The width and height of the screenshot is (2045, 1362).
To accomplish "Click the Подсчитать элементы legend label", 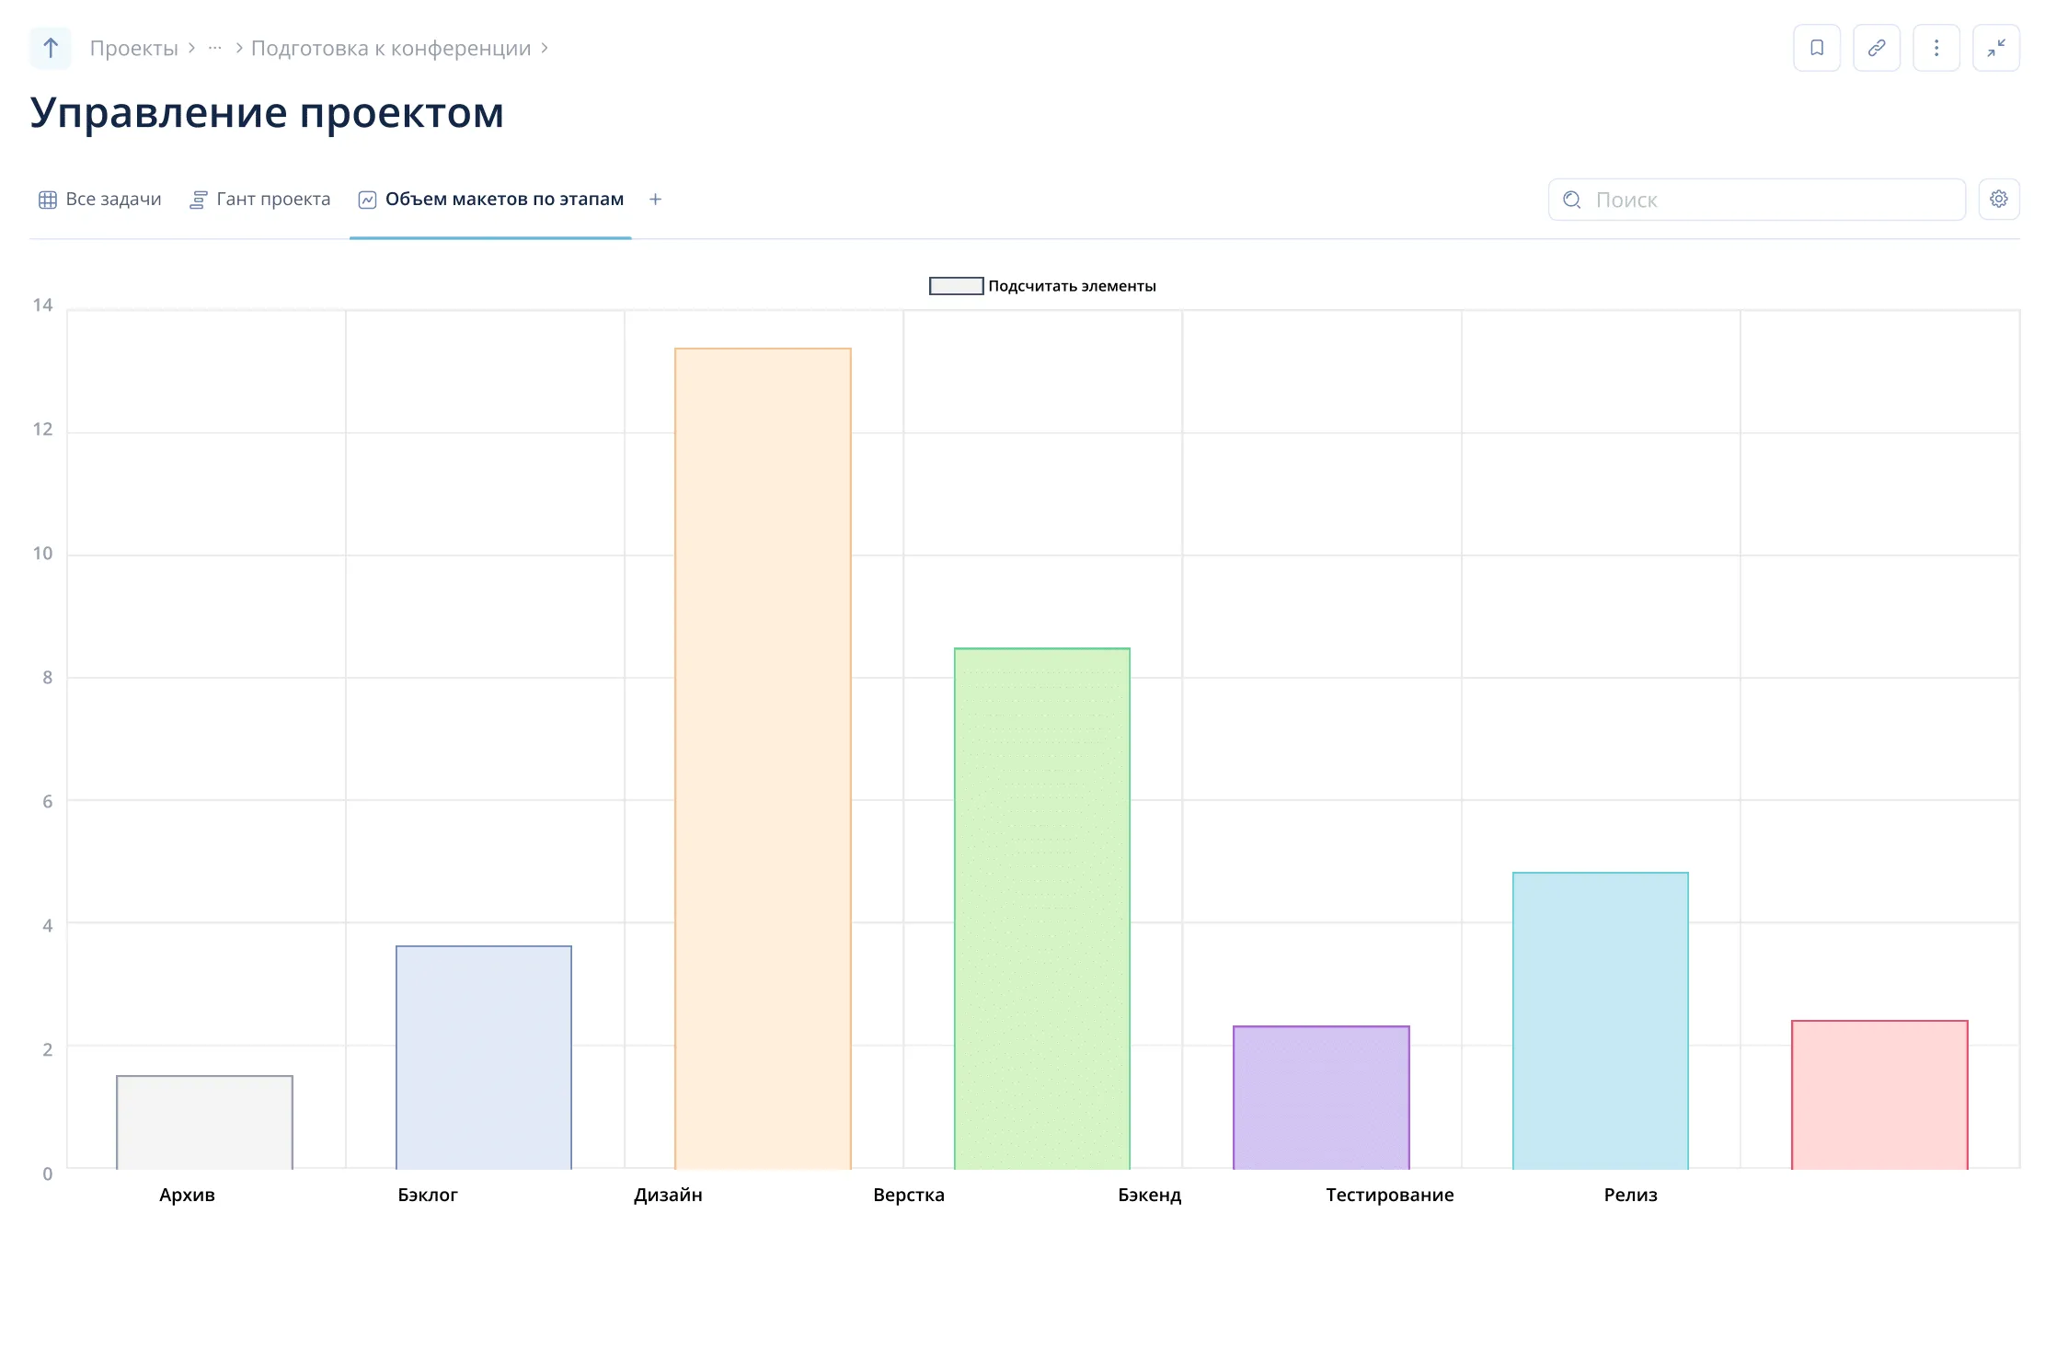I will click(1072, 286).
